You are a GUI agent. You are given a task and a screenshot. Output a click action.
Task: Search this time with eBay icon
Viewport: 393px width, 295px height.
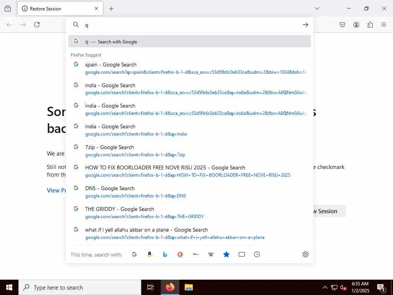pyautogui.click(x=196, y=254)
